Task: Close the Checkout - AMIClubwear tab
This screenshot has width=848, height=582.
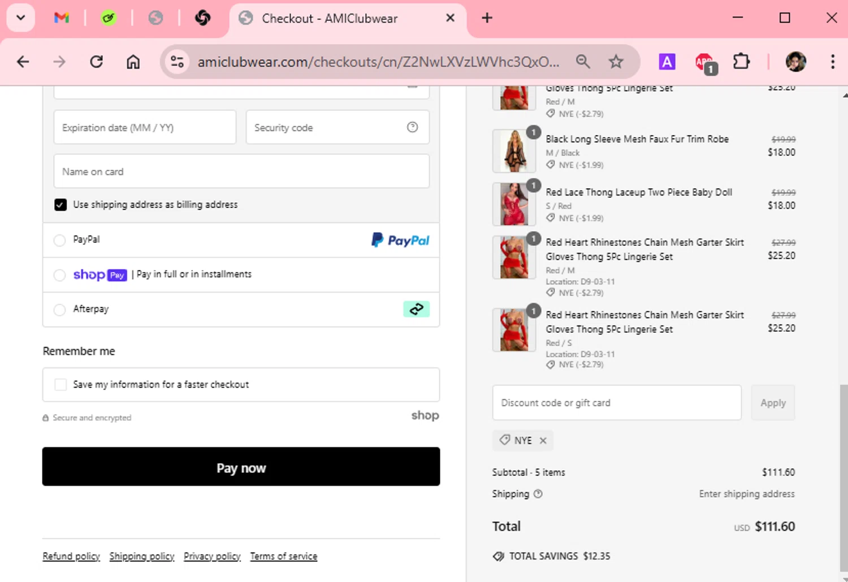Action: [x=450, y=18]
